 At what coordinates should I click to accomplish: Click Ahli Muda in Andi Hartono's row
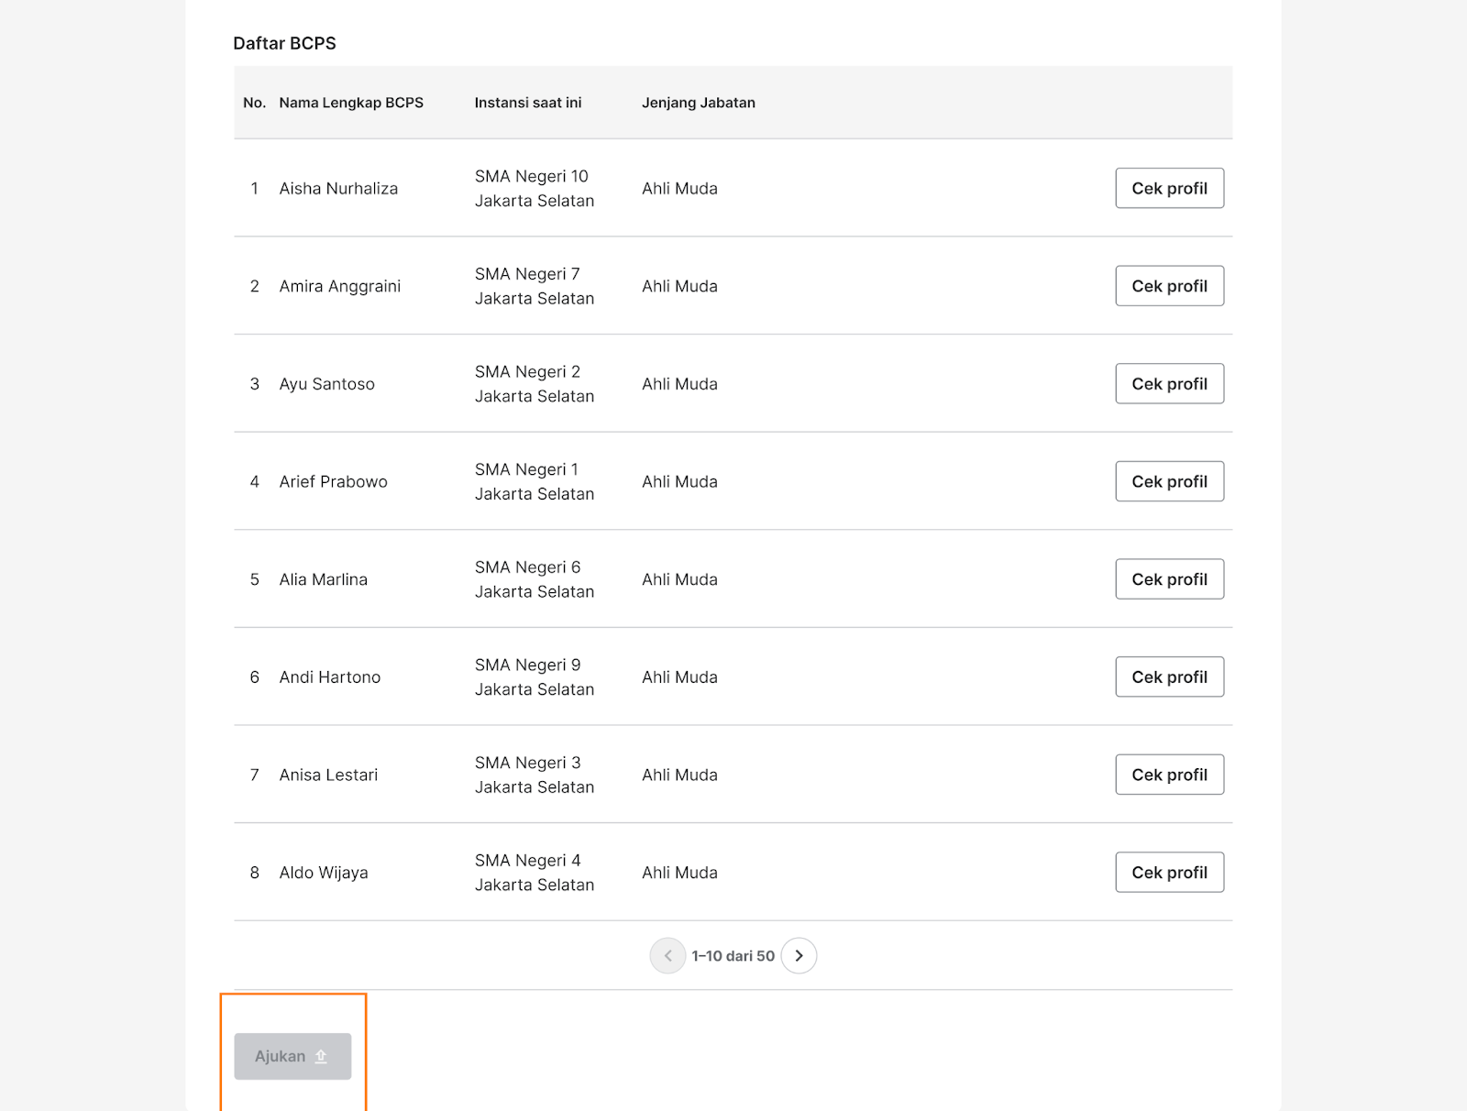pyautogui.click(x=679, y=676)
